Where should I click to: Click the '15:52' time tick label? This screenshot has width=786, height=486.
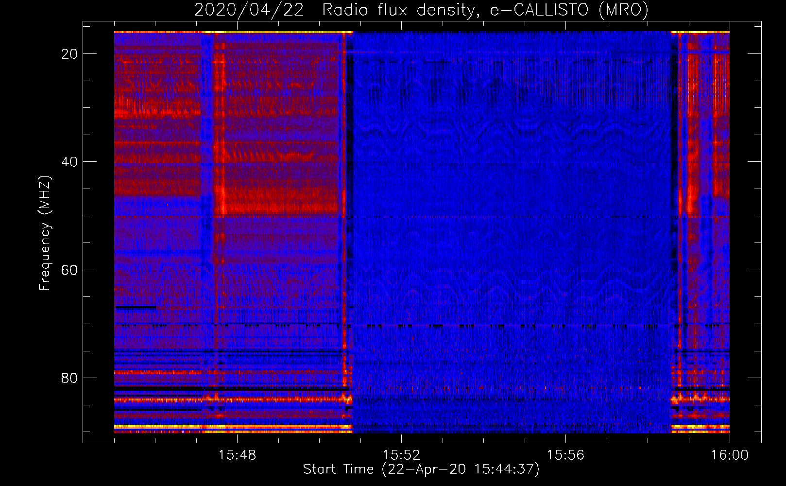tap(401, 455)
